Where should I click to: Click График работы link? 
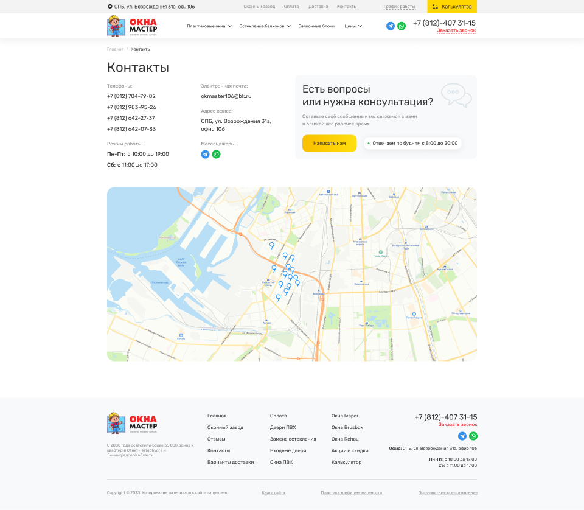[x=399, y=7]
